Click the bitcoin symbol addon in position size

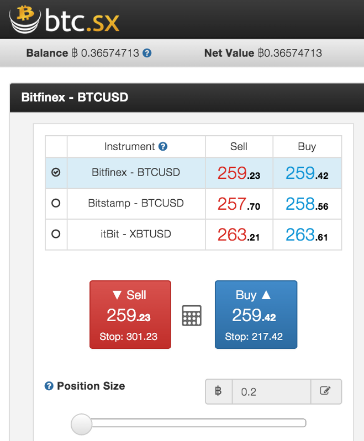point(219,391)
